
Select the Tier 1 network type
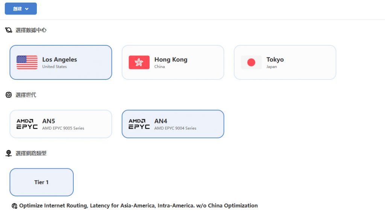(x=41, y=182)
